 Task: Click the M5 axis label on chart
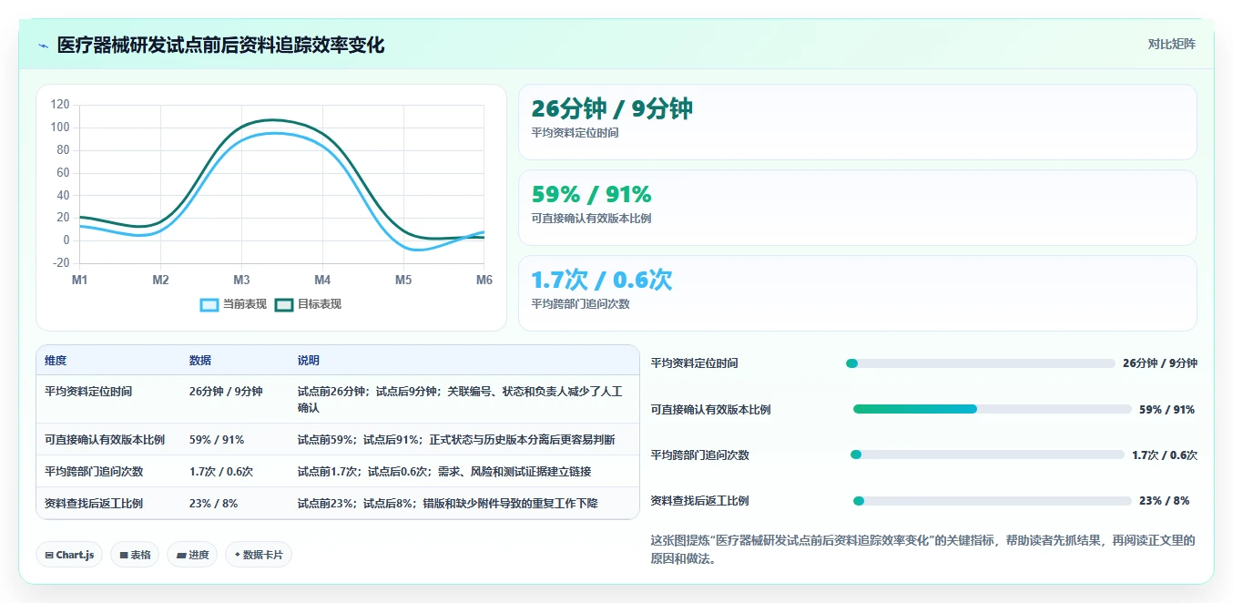click(403, 280)
